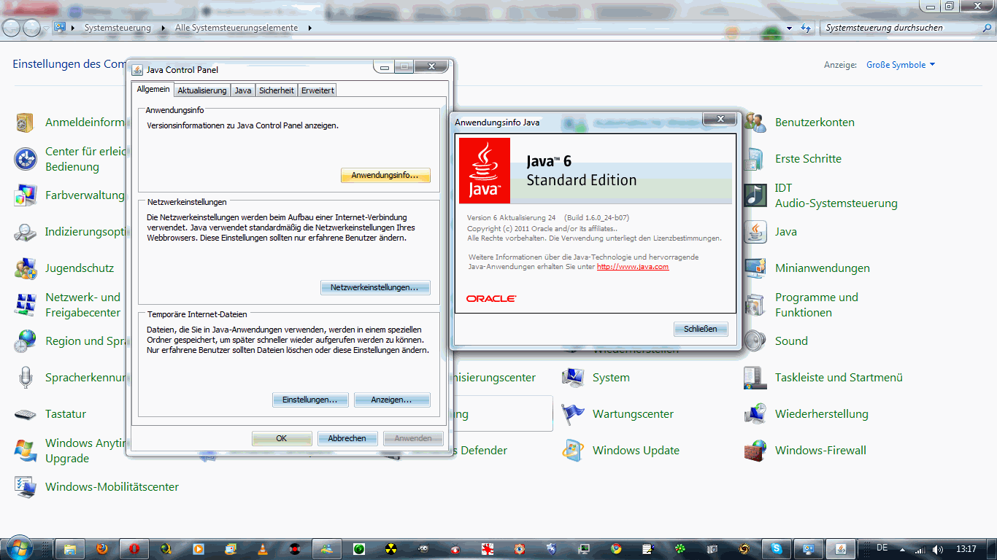Click OK in Java Control Panel
Viewport: 997px width, 560px height.
pyautogui.click(x=282, y=438)
